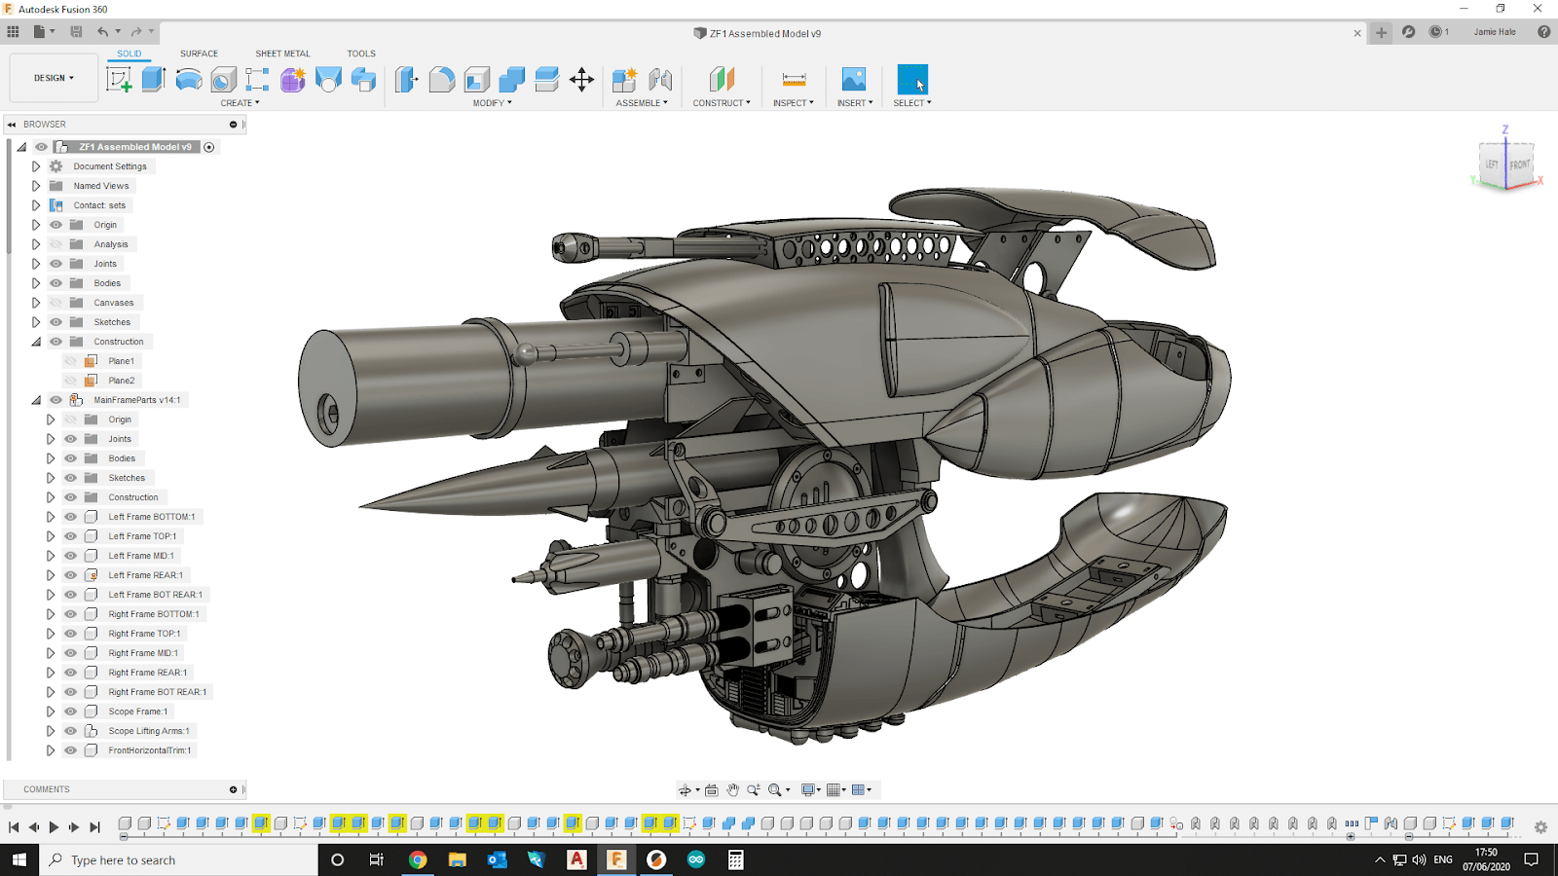The image size is (1558, 876).
Task: Select the Fillet tool
Action: point(442,79)
